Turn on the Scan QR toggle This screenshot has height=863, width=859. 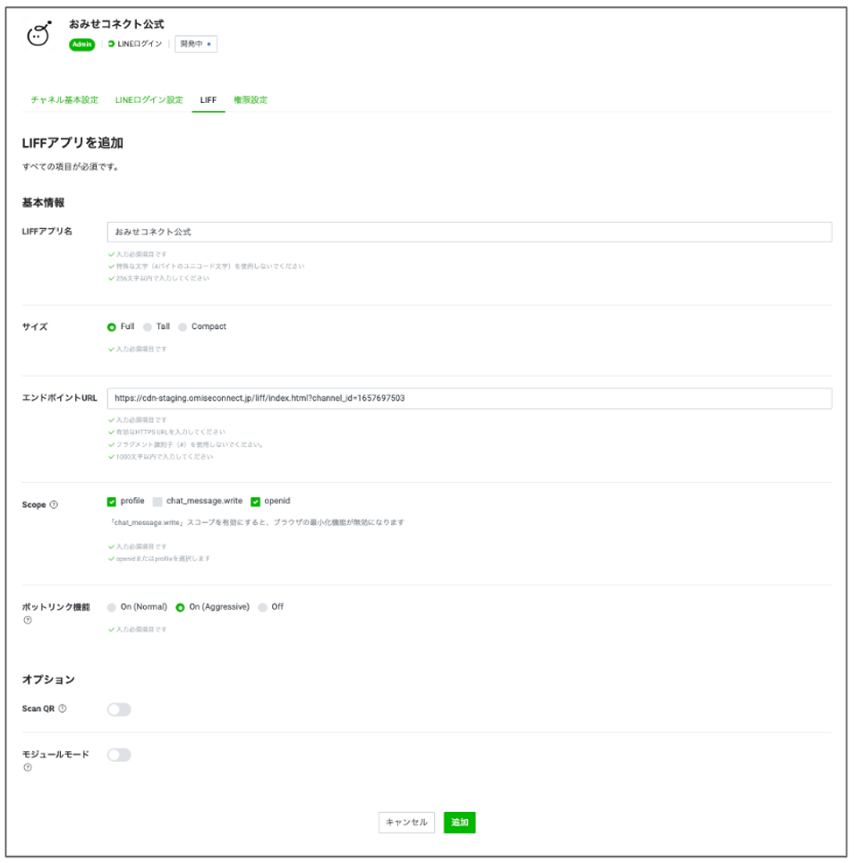point(119,709)
